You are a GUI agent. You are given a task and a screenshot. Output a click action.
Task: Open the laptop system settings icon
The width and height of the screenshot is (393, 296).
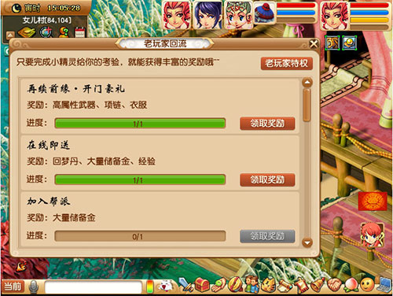click(x=384, y=285)
